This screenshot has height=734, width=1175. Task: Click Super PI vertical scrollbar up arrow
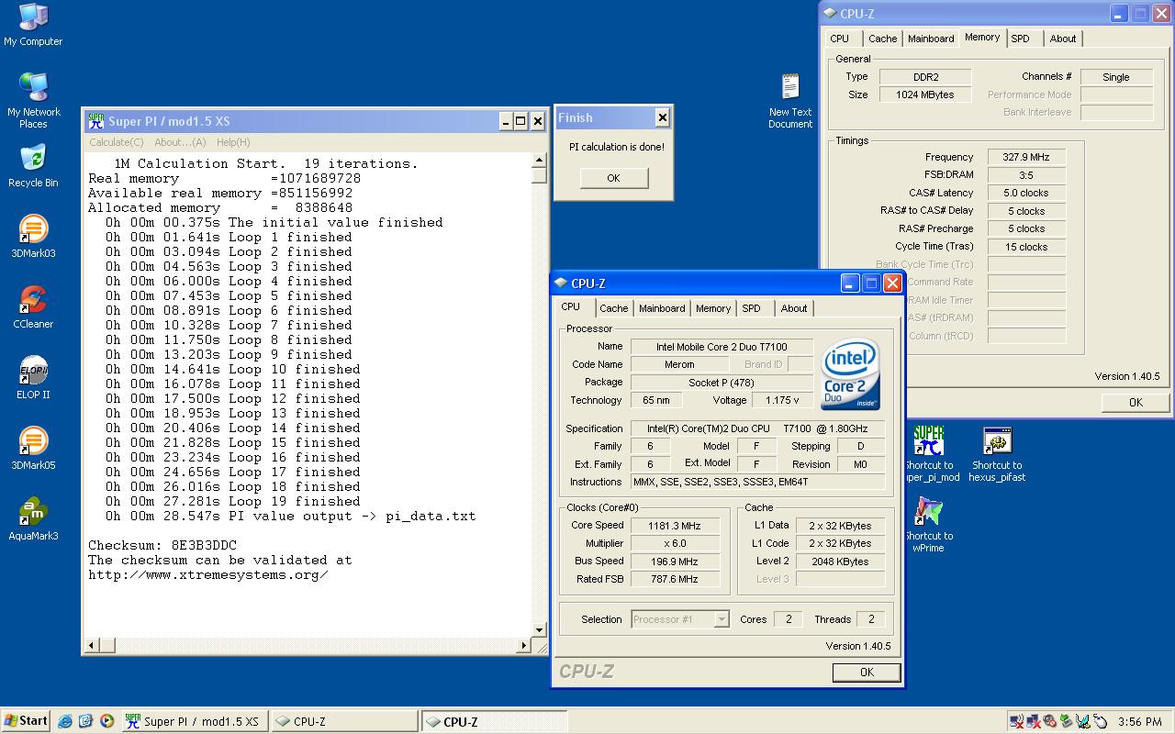point(539,161)
